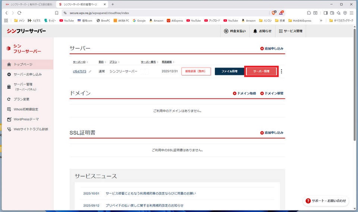Click the red サーバー管理 button
This screenshot has width=358, height=212.
click(x=261, y=71)
